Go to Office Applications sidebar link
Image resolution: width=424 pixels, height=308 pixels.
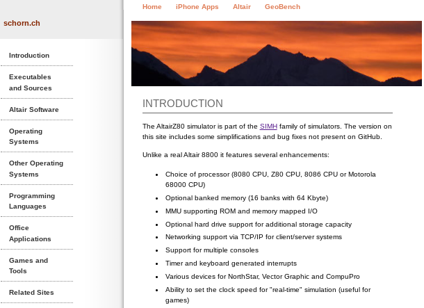pos(30,234)
